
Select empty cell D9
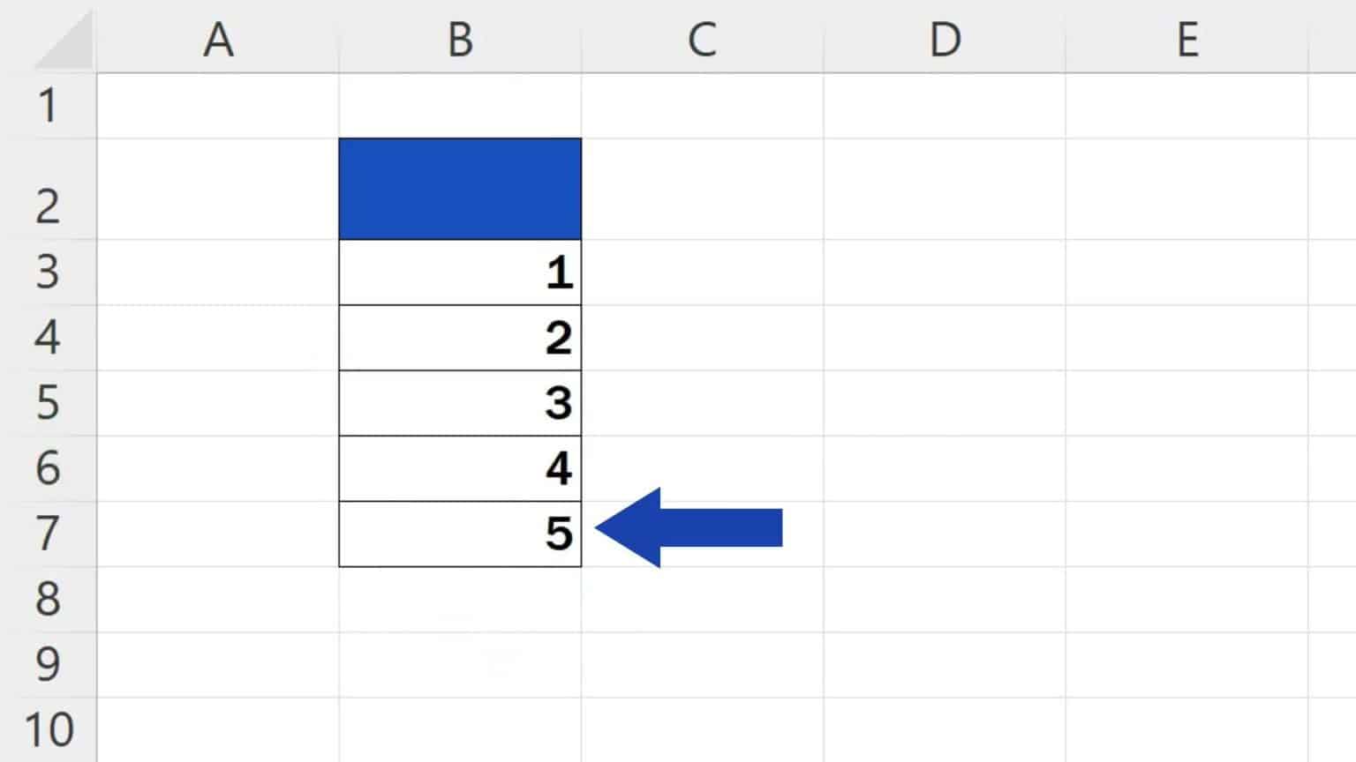[x=945, y=665]
